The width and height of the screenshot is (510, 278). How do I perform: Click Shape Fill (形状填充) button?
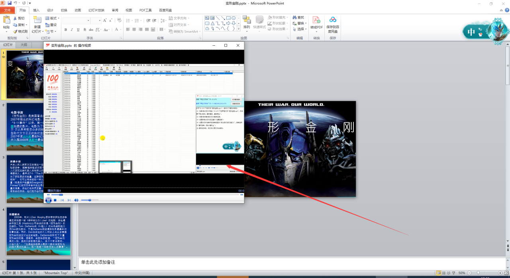pos(278,17)
